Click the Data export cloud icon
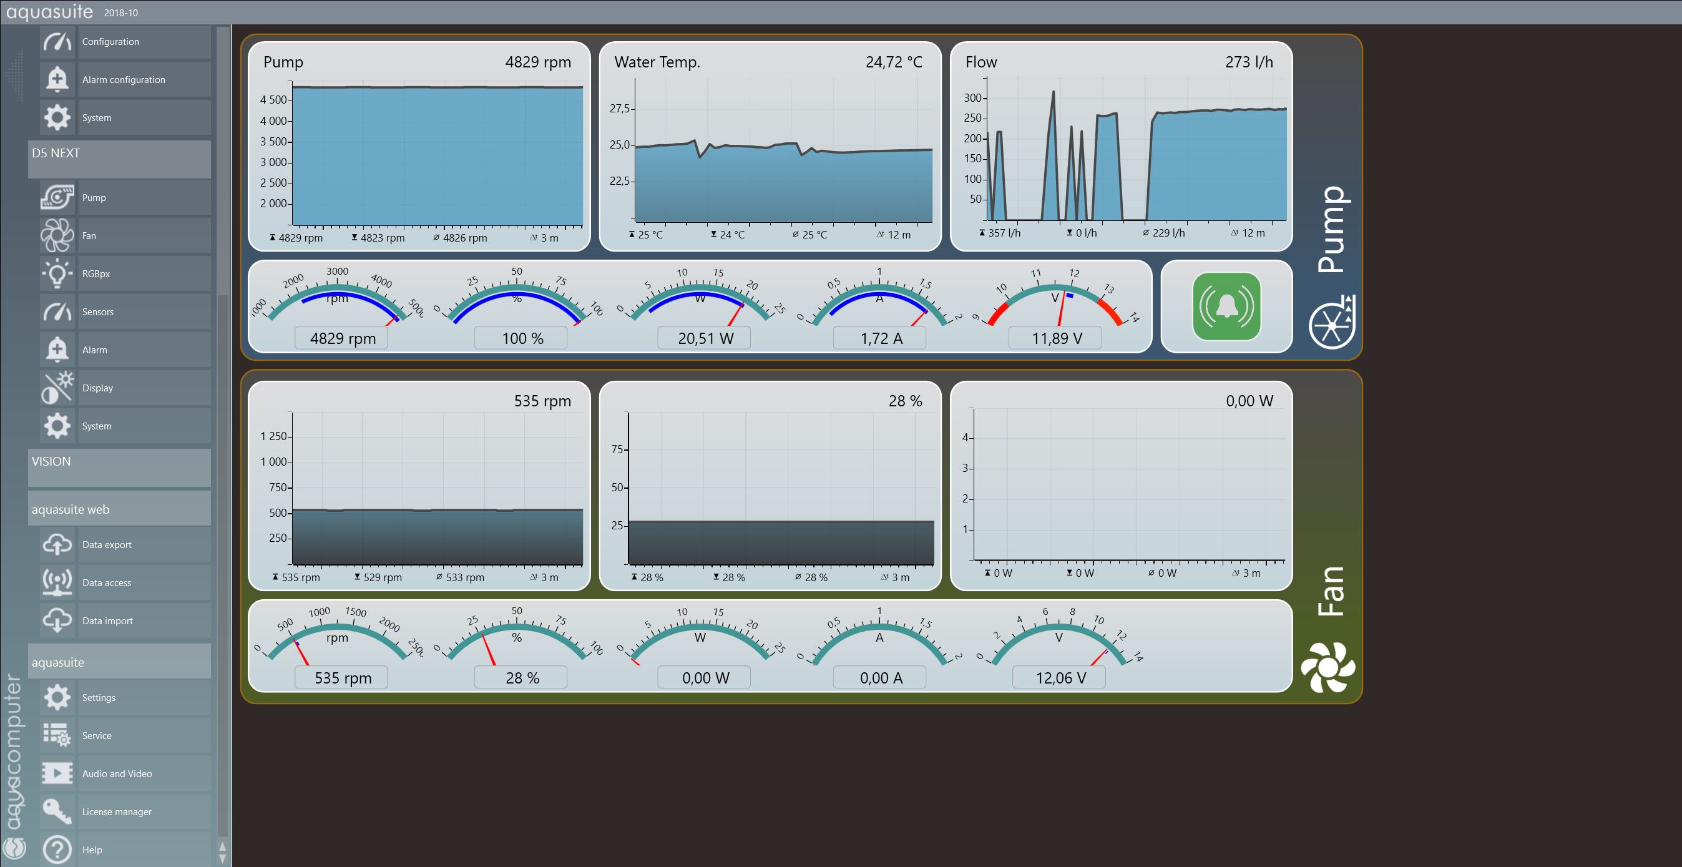Screen dimensions: 1682x867 click(x=57, y=544)
